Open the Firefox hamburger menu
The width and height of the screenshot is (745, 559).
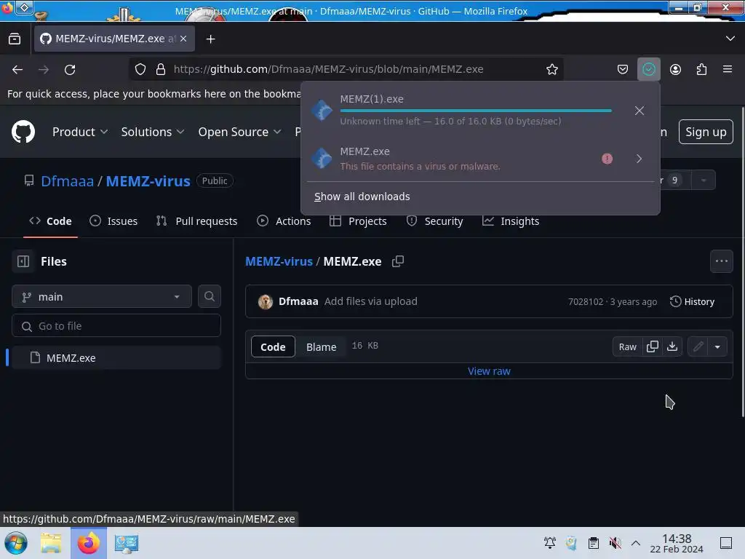[728, 69]
